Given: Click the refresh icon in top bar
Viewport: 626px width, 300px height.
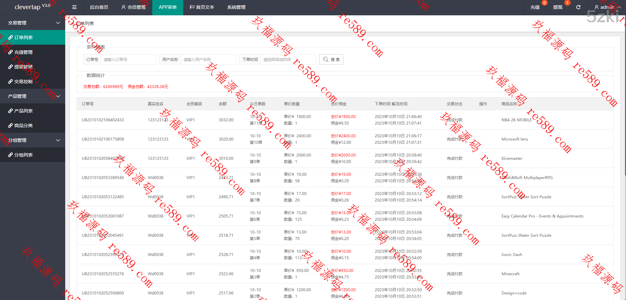Looking at the screenshot, I should [578, 7].
